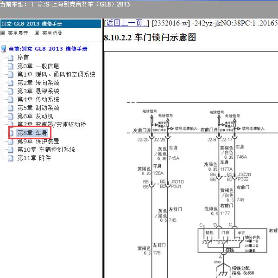The height and width of the screenshot is (278, 278).
Task: Click the J2-17 connector label in diagram
Action: click(x=227, y=140)
